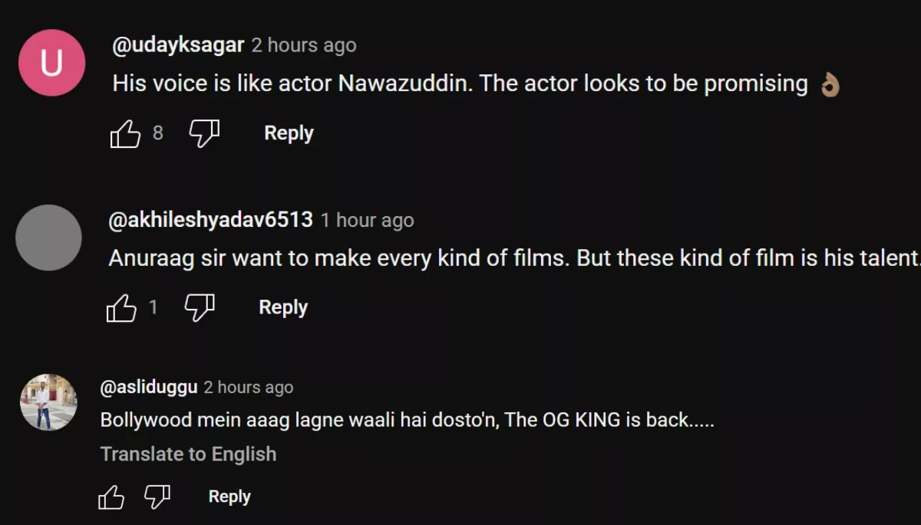This screenshot has height=525, width=921.
Task: Open @akhileshyadav6513's channel via username
Action: [211, 220]
